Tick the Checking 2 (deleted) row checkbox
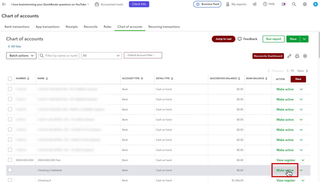 click(10, 170)
